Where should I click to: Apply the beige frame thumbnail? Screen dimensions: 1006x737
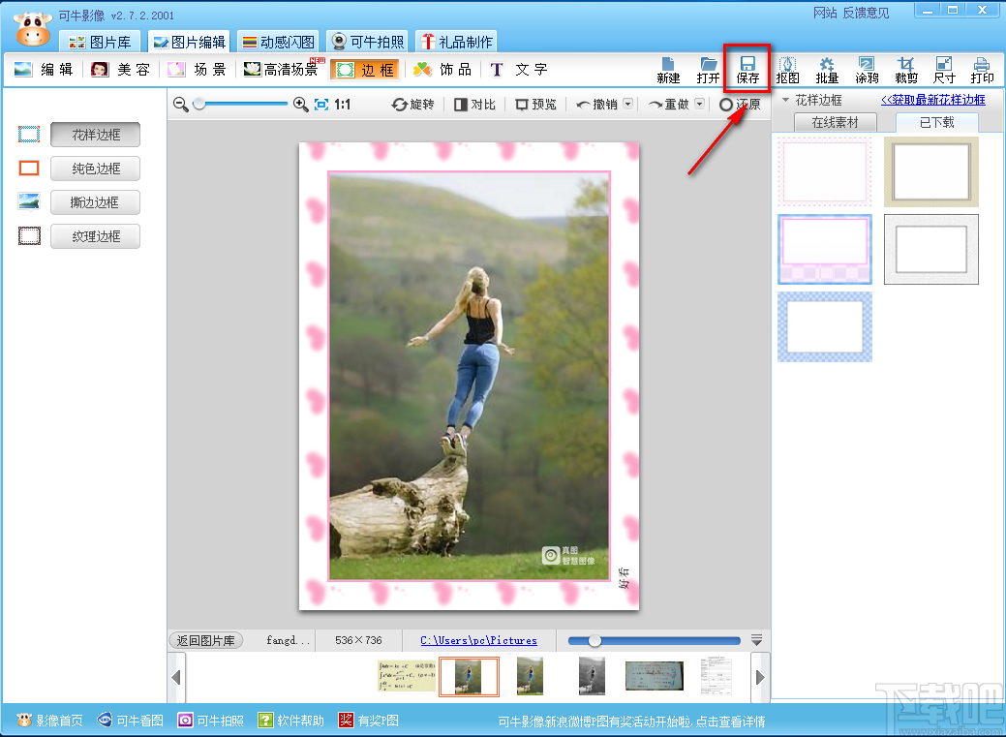point(931,171)
